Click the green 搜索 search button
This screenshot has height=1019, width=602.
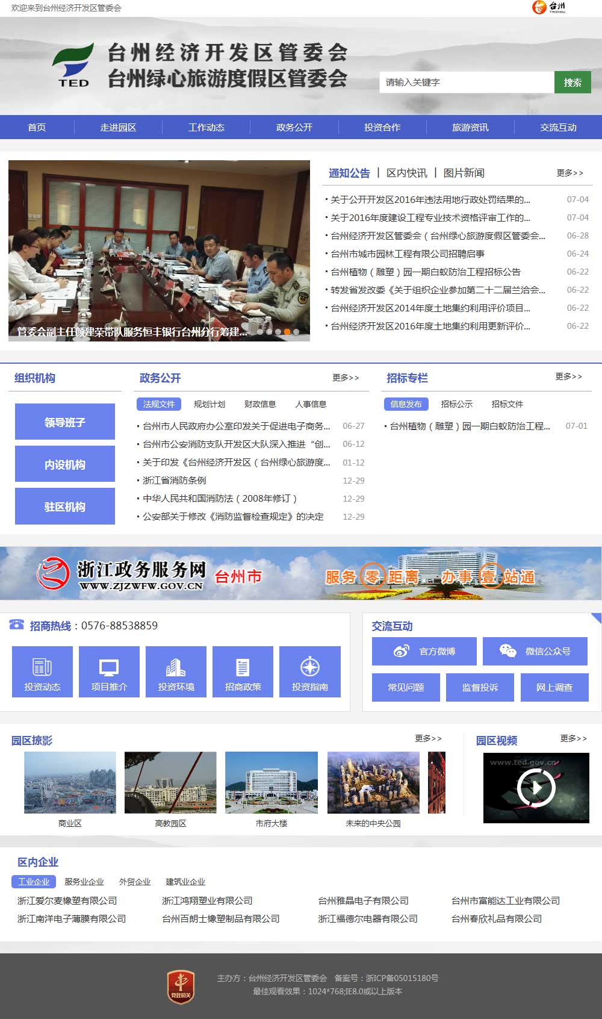[x=573, y=83]
